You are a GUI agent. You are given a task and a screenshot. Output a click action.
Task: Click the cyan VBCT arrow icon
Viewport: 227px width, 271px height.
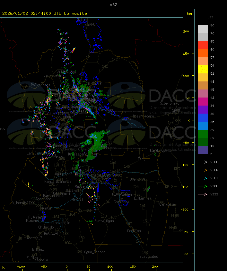click(203, 178)
